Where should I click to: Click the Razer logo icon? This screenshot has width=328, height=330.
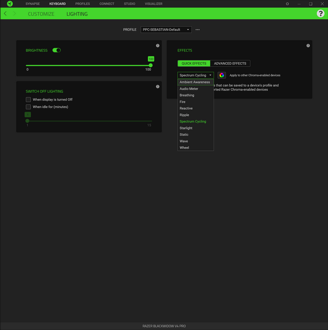pos(10,3)
